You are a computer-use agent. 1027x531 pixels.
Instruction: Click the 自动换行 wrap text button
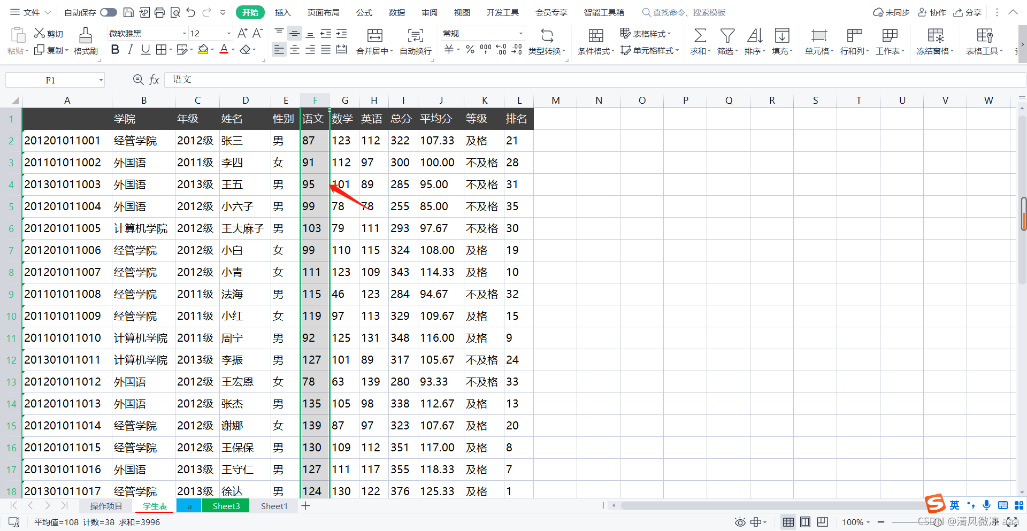point(416,42)
